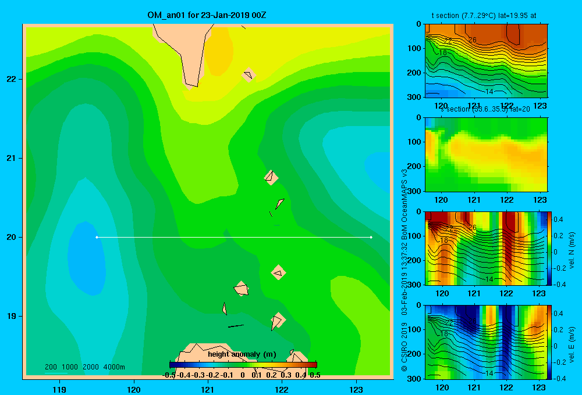Select the 'vel. N (m/s)' axis label
The width and height of the screenshot is (582, 395).
tap(572, 250)
